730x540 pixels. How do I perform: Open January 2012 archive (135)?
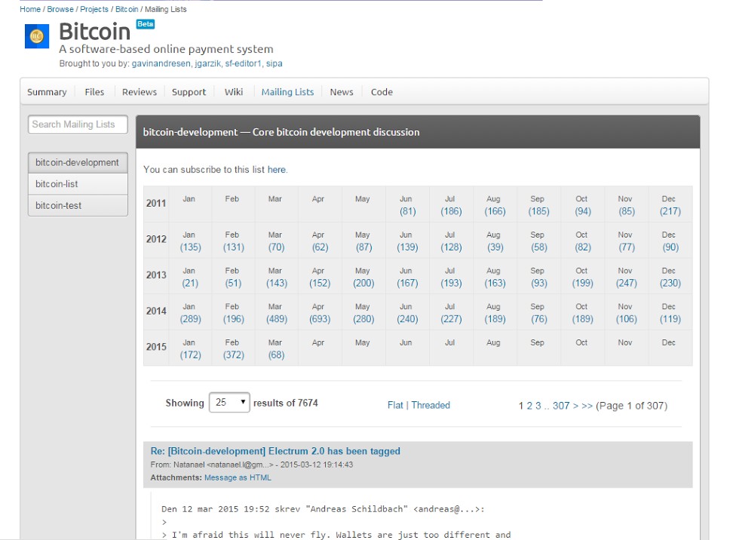[190, 247]
